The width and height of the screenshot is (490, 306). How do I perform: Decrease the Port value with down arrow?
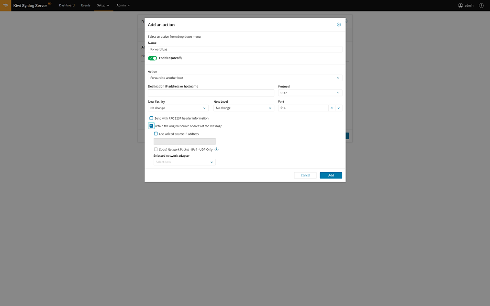tap(339, 108)
